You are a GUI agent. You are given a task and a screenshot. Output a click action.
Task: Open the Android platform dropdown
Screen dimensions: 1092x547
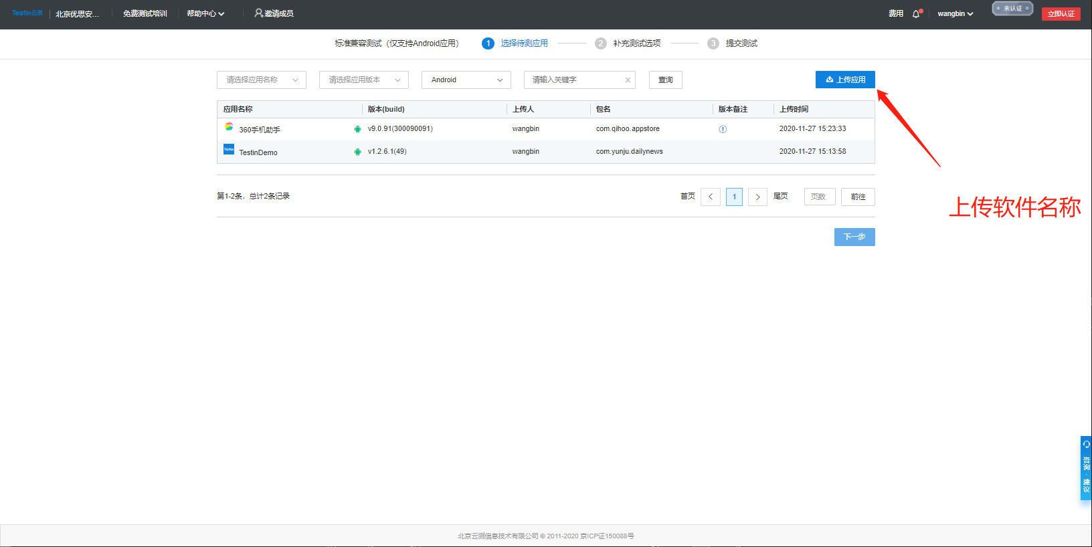(466, 80)
